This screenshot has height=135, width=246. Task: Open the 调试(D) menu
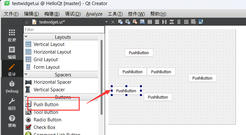(73, 14)
